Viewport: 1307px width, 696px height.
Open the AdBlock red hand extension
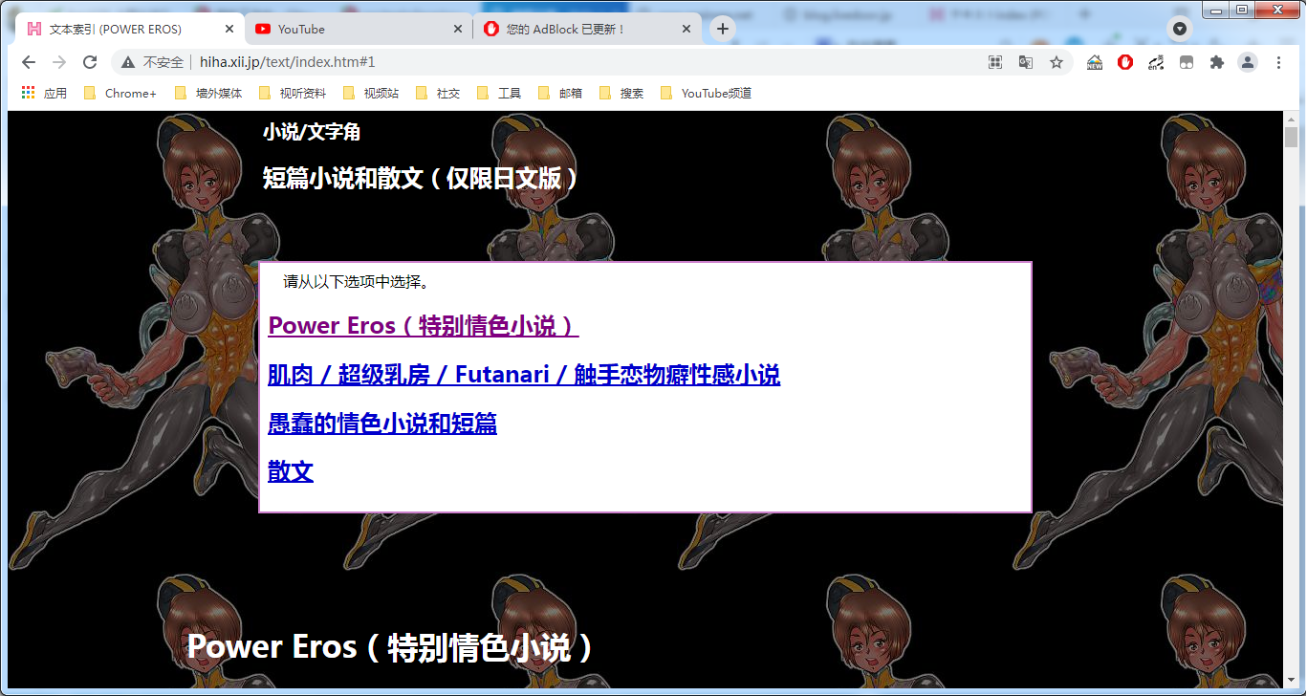[x=1125, y=62]
